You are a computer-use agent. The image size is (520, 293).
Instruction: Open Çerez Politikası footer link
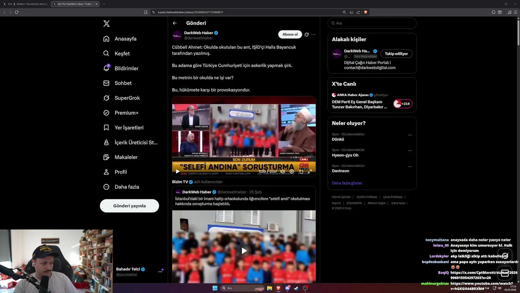click(x=393, y=197)
